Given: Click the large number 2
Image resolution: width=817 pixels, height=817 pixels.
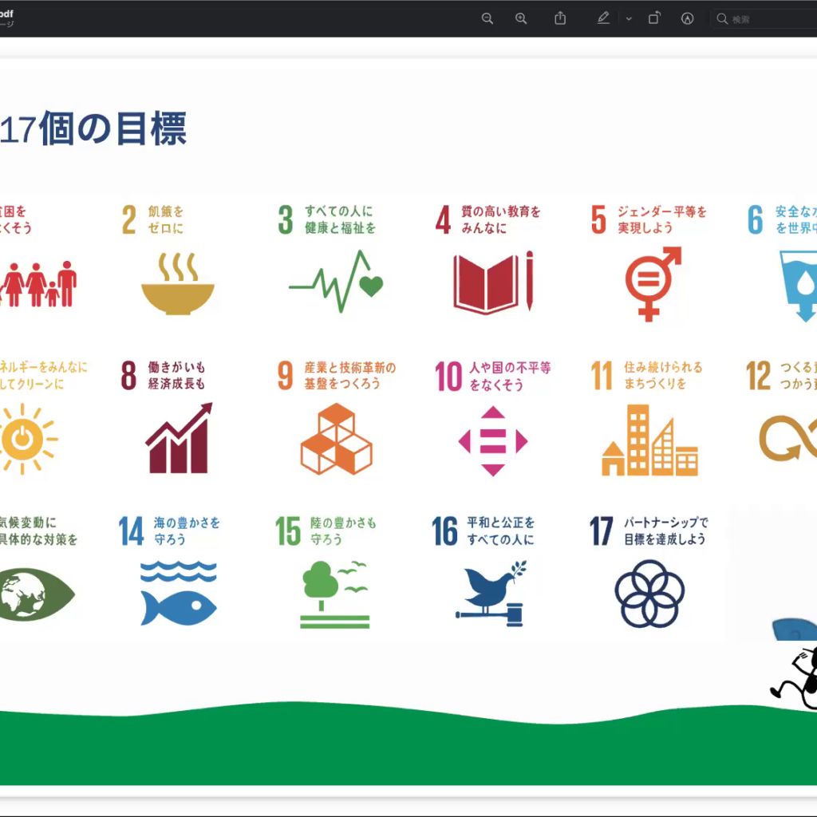Looking at the screenshot, I should click(x=129, y=220).
